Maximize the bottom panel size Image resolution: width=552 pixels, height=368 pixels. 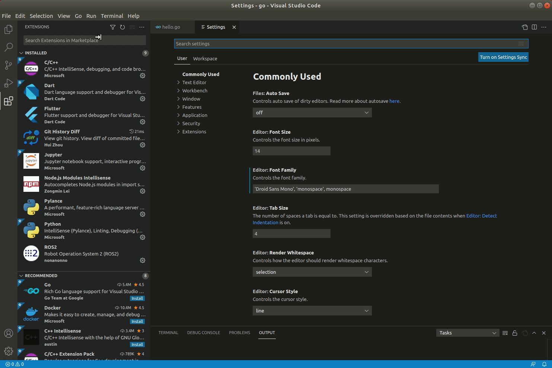[x=534, y=333]
